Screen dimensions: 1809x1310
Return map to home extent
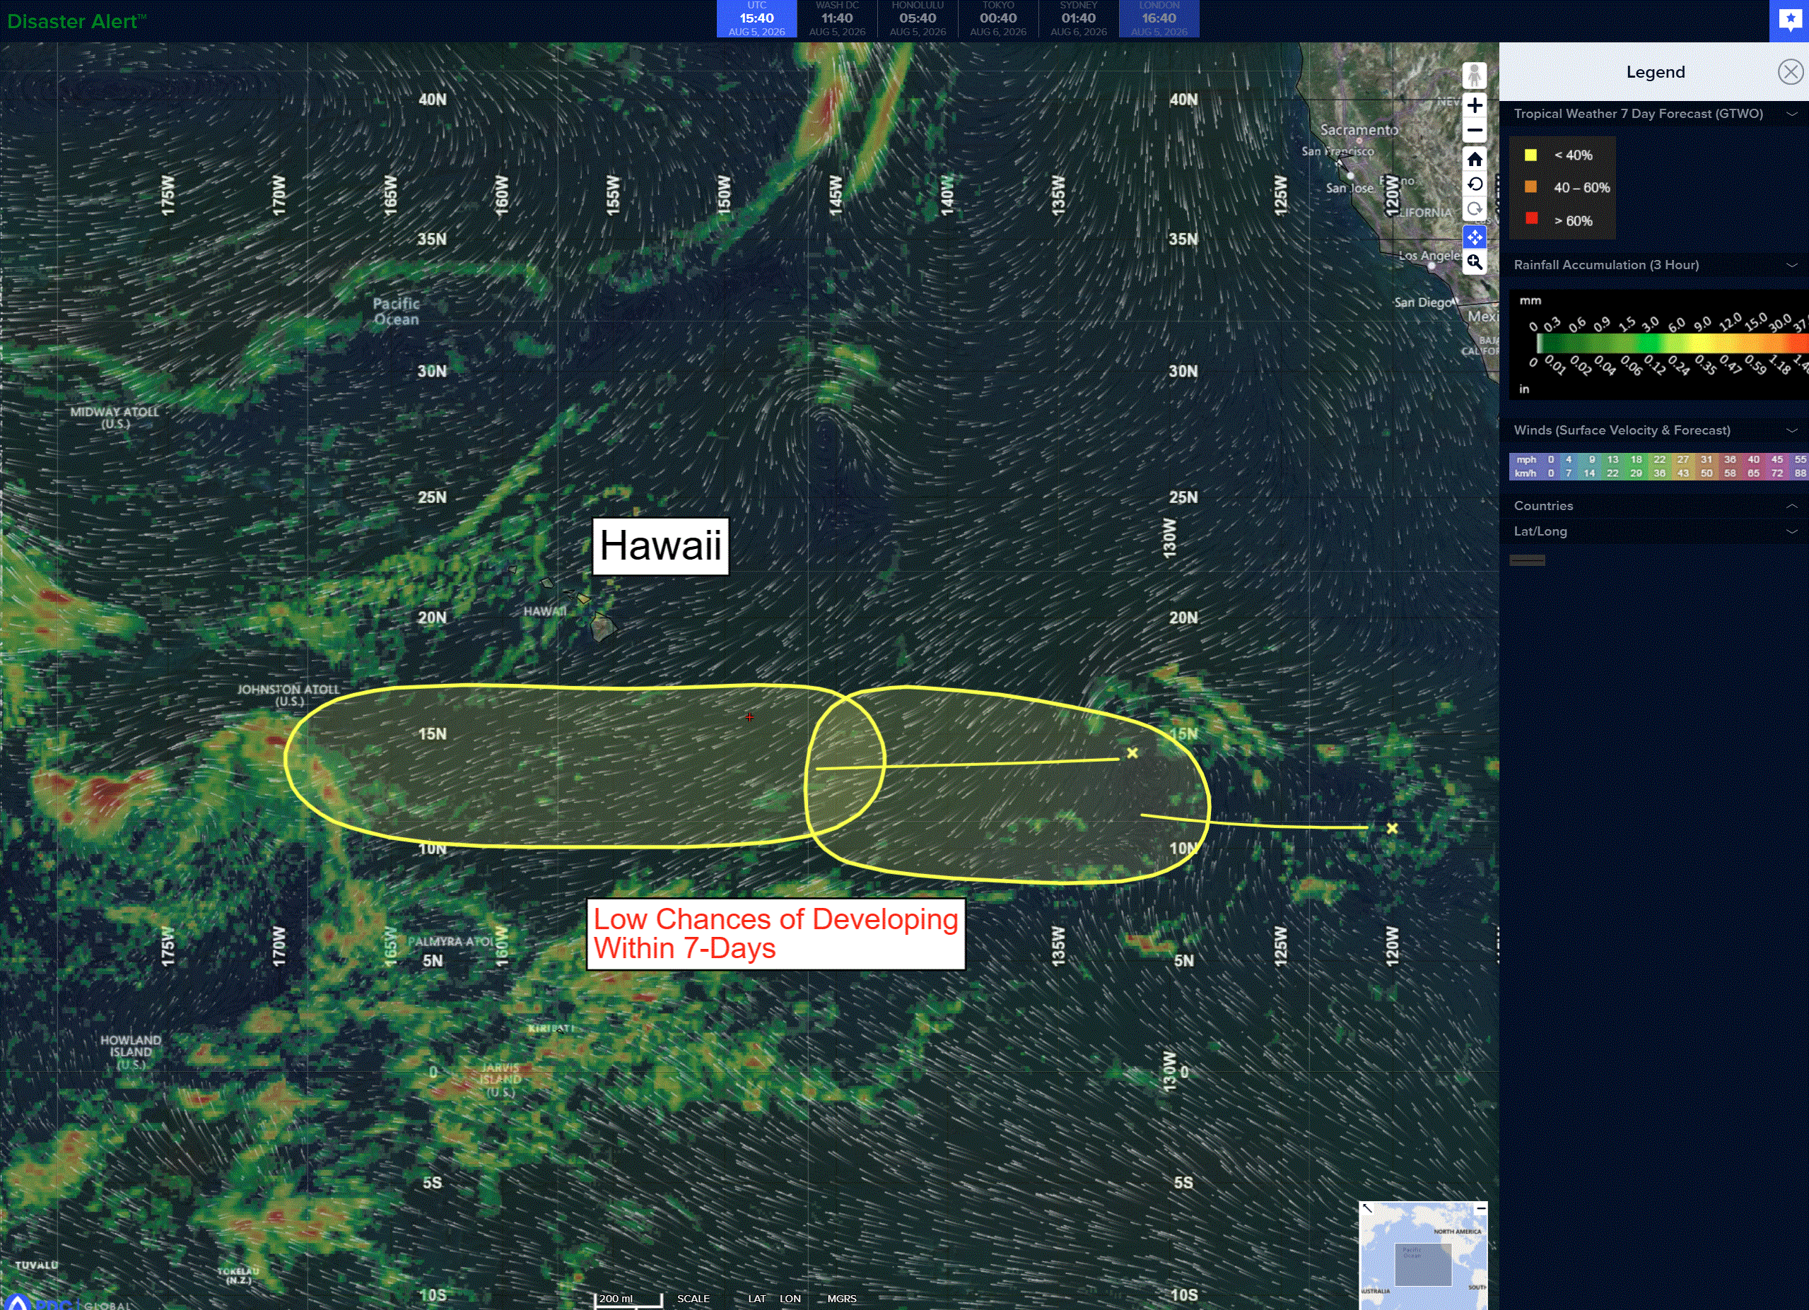click(1474, 159)
